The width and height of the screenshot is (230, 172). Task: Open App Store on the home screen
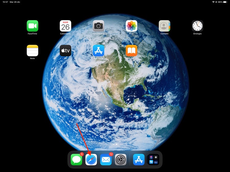[98, 50]
